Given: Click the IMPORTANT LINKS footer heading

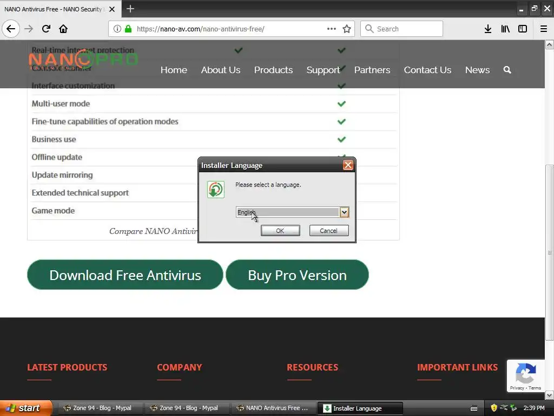Looking at the screenshot, I should tap(457, 367).
